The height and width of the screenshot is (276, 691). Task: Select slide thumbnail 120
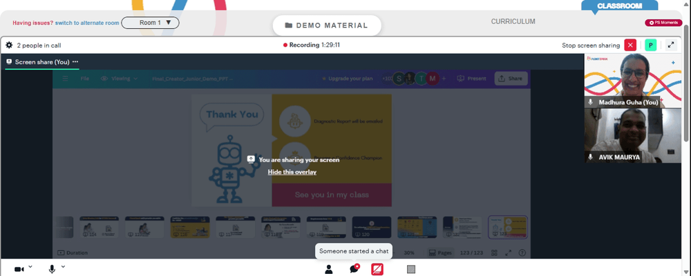(x=372, y=227)
